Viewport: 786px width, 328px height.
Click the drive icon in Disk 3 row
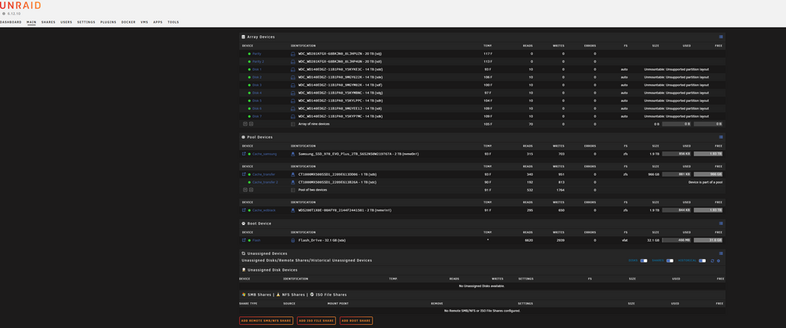pos(293,85)
